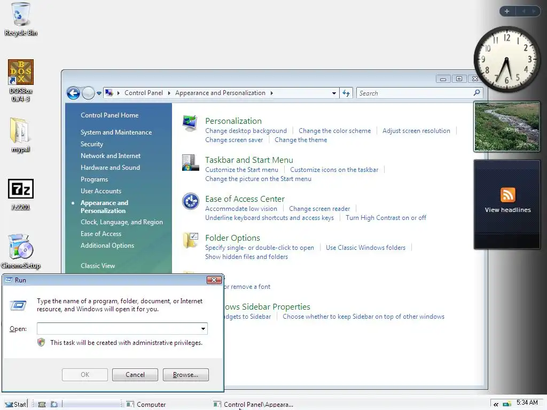Switch to Classic View

(x=98, y=266)
